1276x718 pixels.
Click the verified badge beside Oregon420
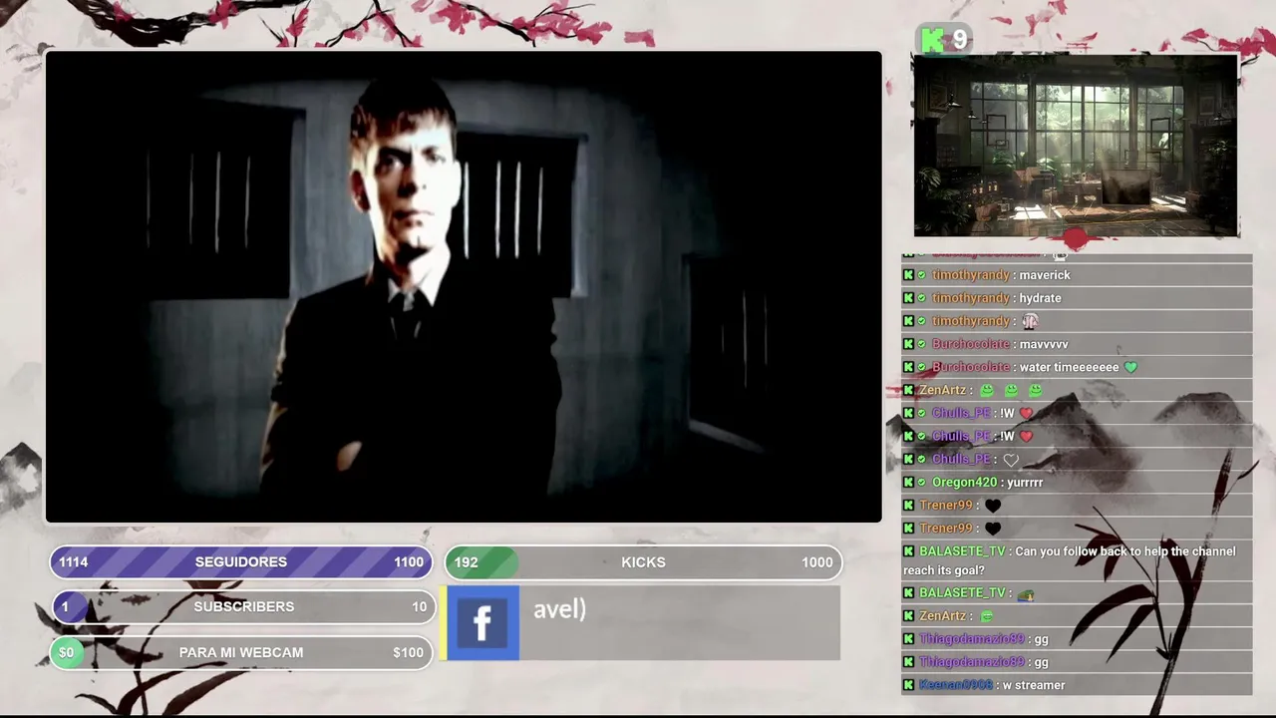pyautogui.click(x=922, y=483)
